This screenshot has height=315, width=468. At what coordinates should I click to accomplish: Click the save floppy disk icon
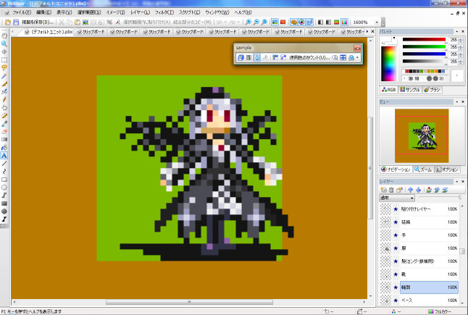point(16,22)
